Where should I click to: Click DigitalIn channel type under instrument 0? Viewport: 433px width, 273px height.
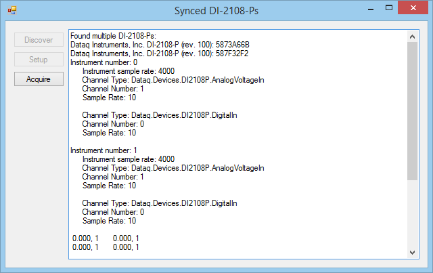coord(160,115)
